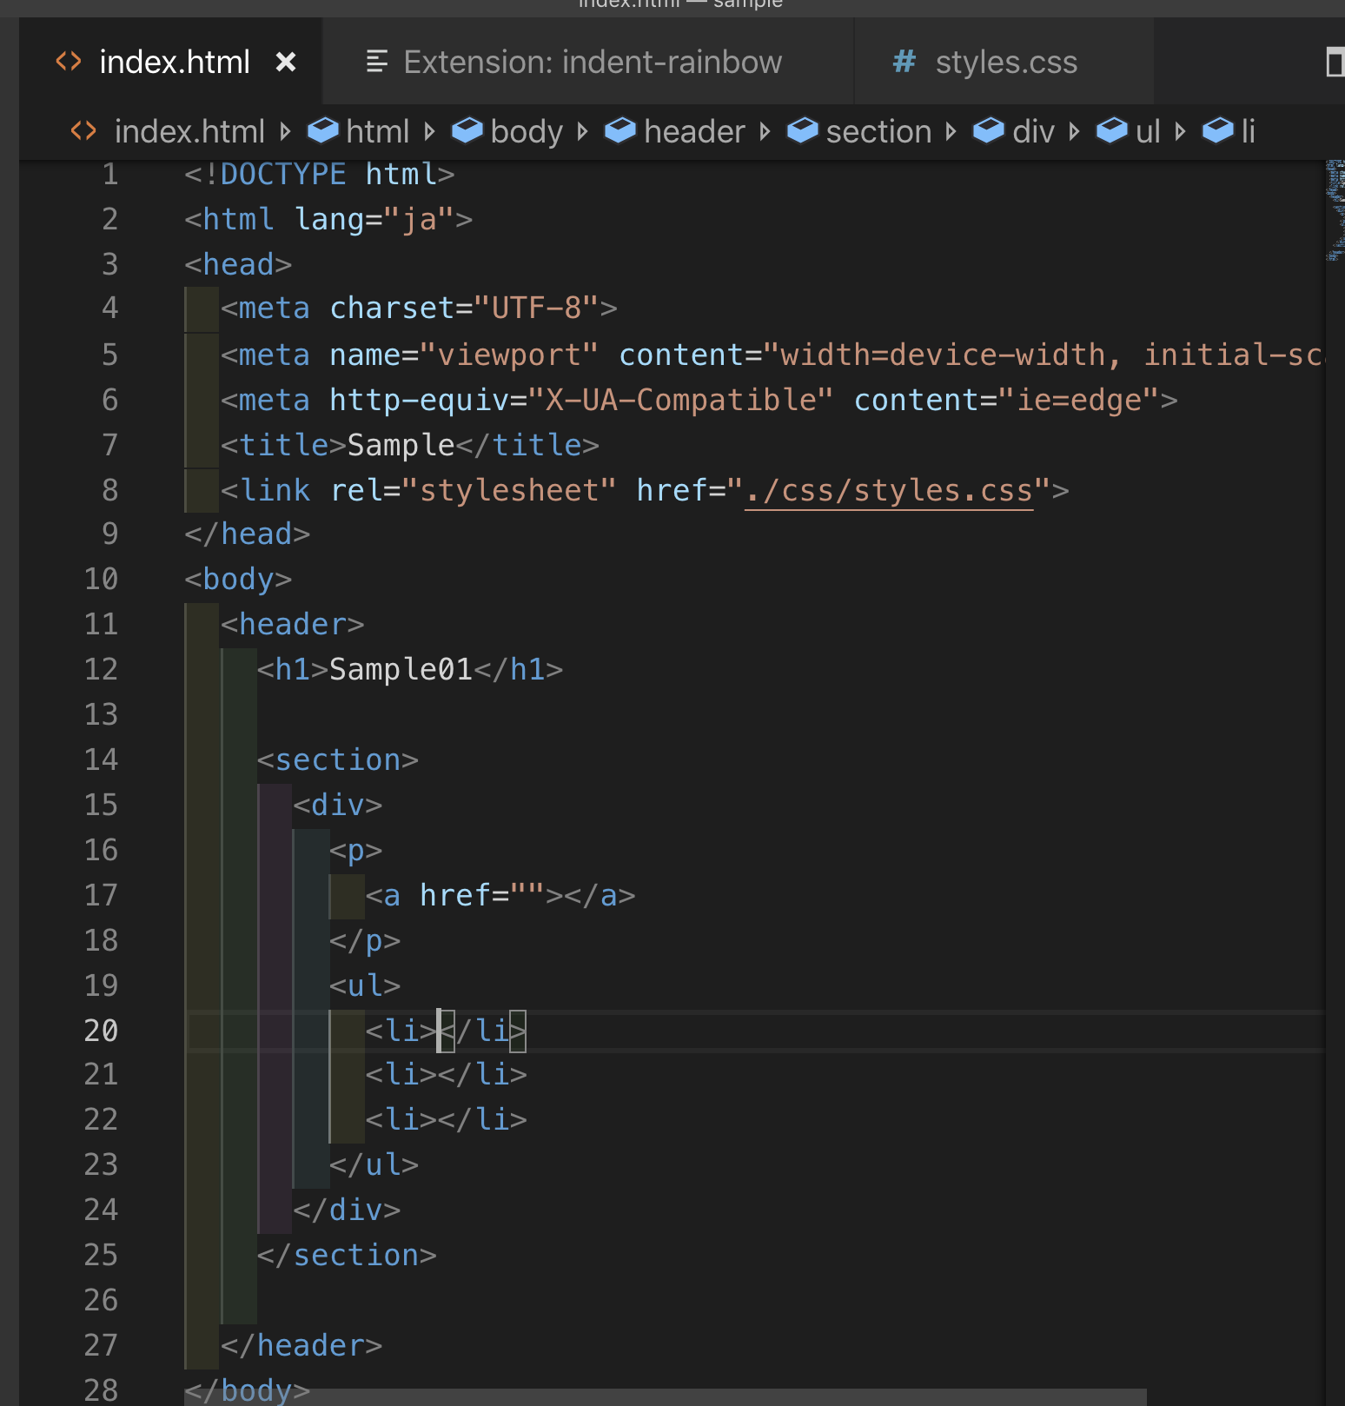1345x1406 pixels.
Task: Click the opening <body> tag
Action: tap(238, 579)
